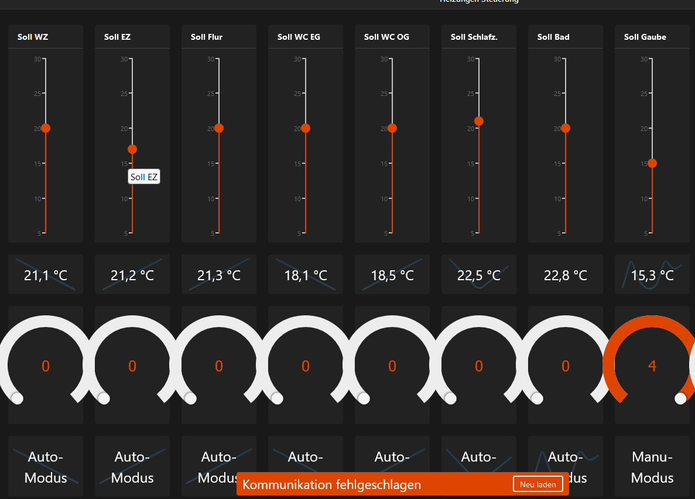Click the 21,3 °C temperature tile
Image resolution: width=695 pixels, height=499 pixels.
[x=219, y=274]
